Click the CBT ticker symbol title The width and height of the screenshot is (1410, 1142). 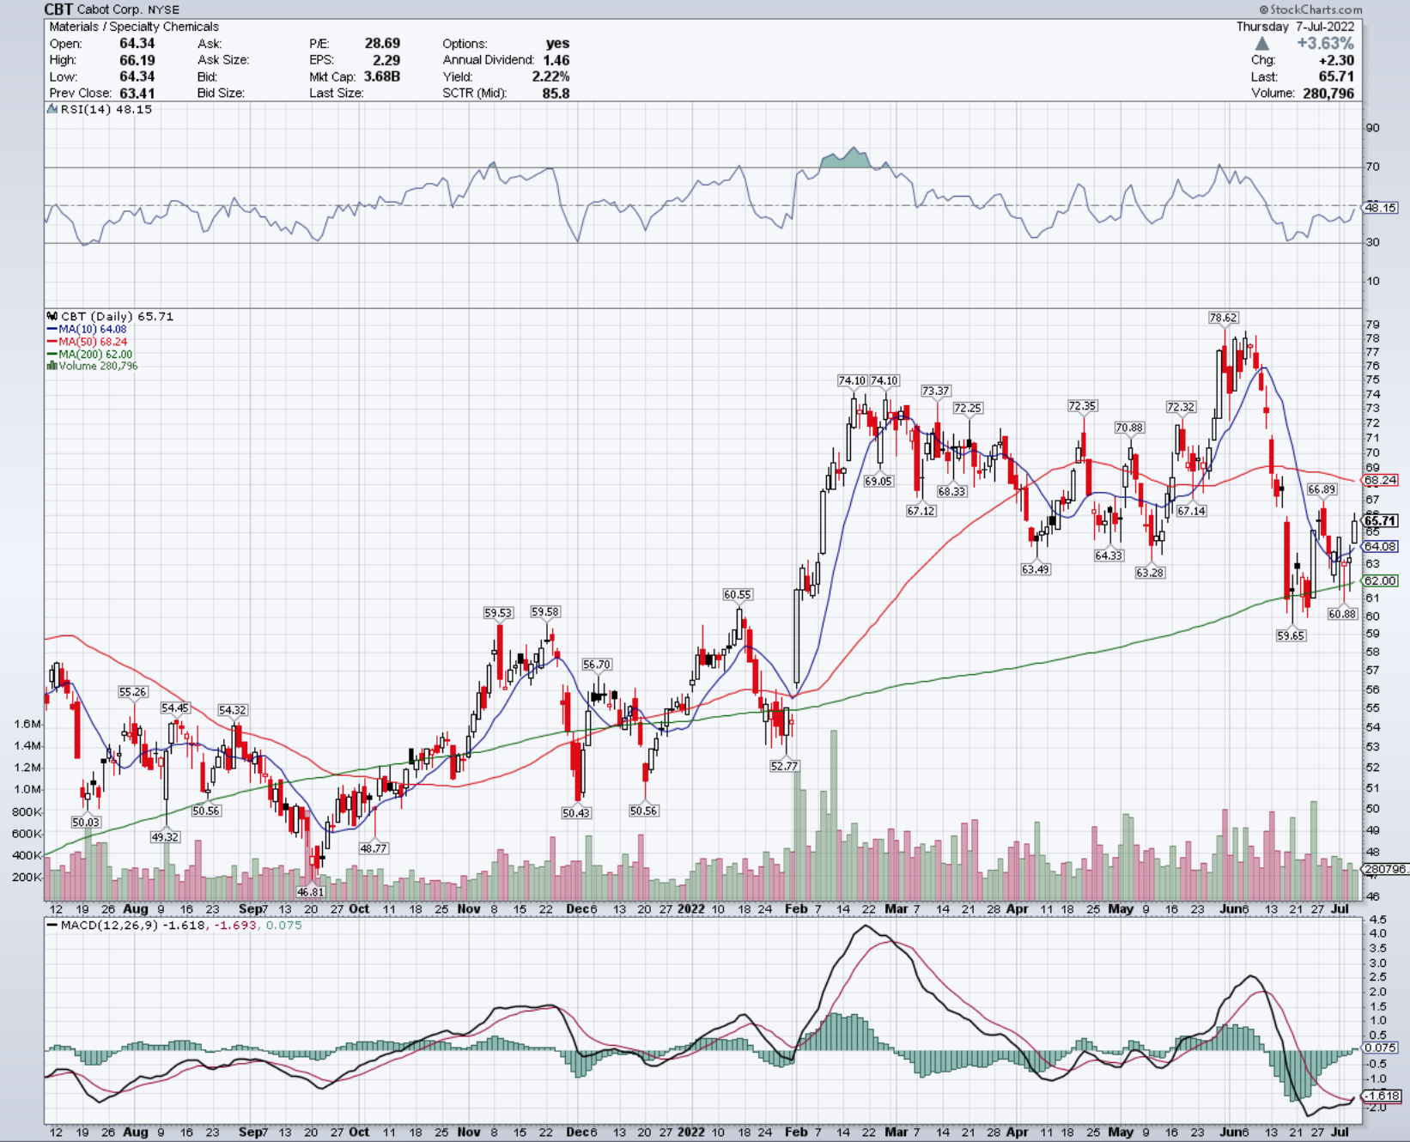pos(58,9)
